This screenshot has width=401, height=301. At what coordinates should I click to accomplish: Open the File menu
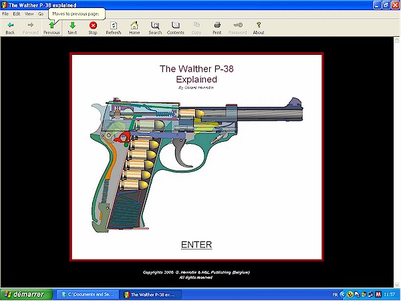pos(5,14)
